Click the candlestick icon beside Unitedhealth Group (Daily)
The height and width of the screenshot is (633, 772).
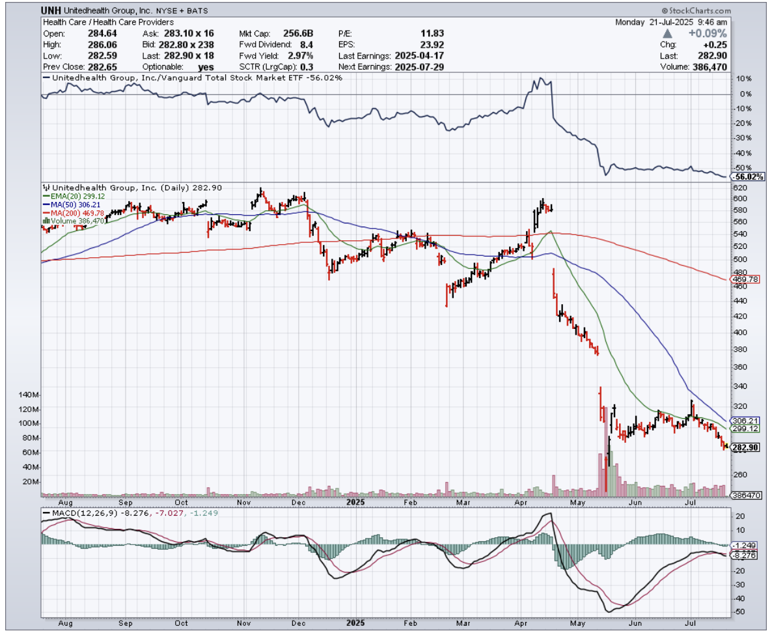(46, 188)
